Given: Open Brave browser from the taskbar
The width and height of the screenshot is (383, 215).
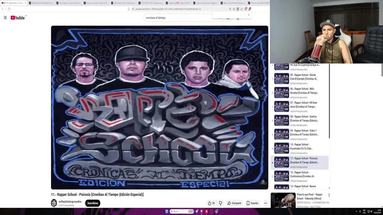Looking at the screenshot, I should [x=202, y=211].
